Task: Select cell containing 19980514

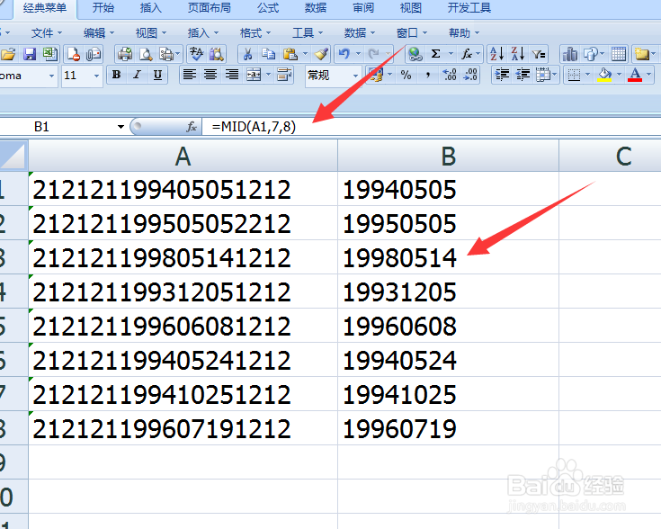Action: 448,257
